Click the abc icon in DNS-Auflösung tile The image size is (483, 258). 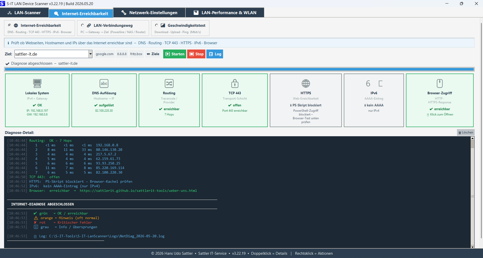point(104,83)
